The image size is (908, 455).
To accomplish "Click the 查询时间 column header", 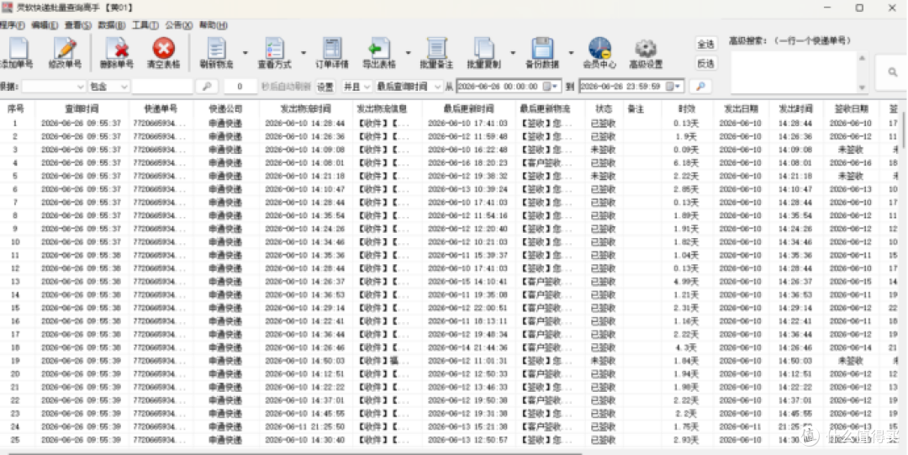I will 81,109.
